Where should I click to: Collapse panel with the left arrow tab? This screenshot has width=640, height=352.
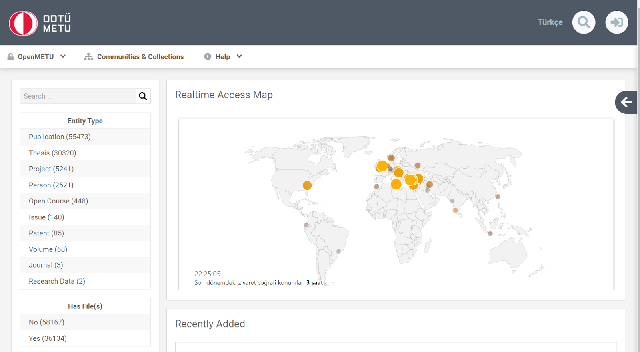point(626,103)
